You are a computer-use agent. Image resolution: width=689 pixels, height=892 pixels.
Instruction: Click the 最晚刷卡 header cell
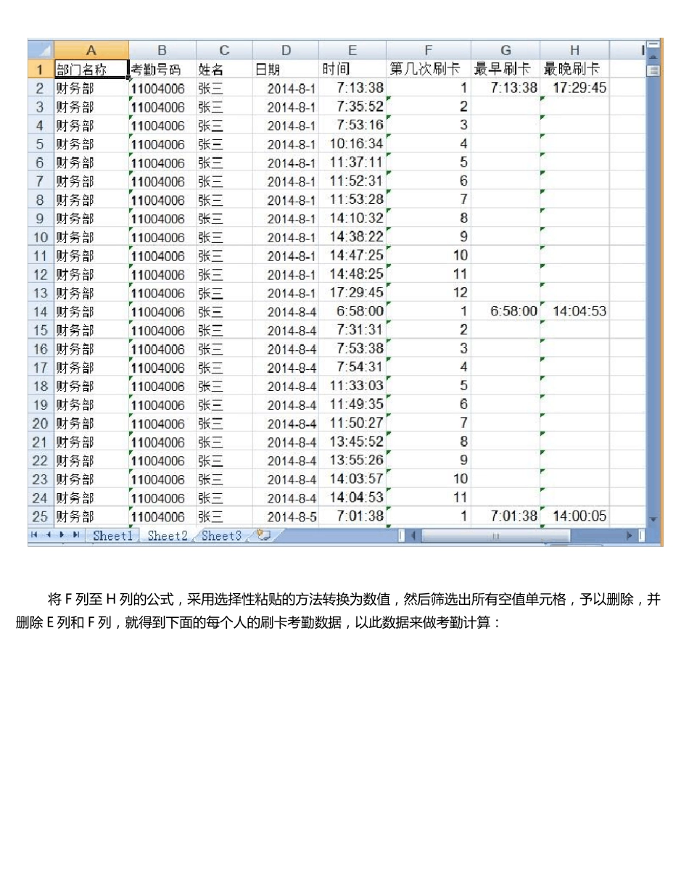(574, 70)
